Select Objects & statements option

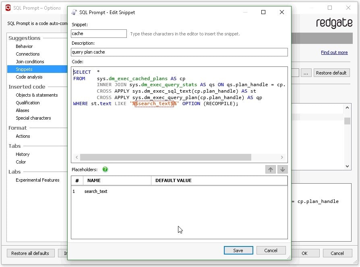37,95
